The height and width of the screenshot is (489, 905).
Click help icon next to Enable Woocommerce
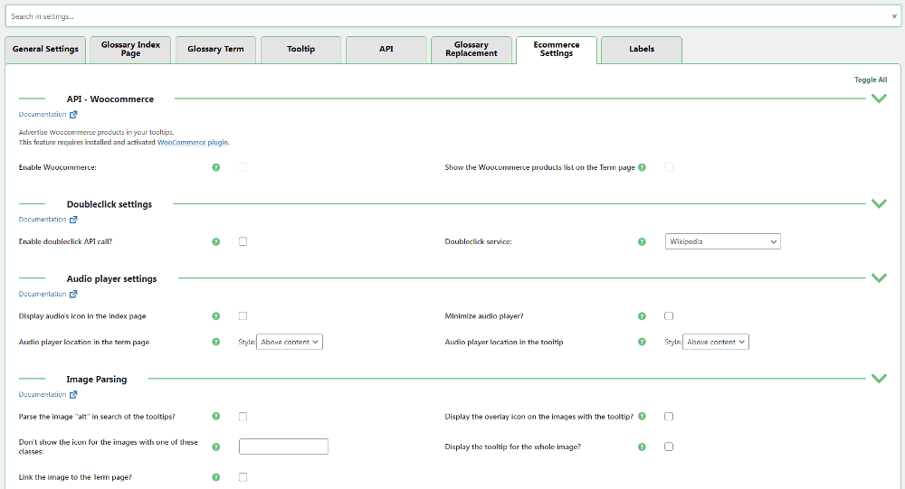[215, 167]
